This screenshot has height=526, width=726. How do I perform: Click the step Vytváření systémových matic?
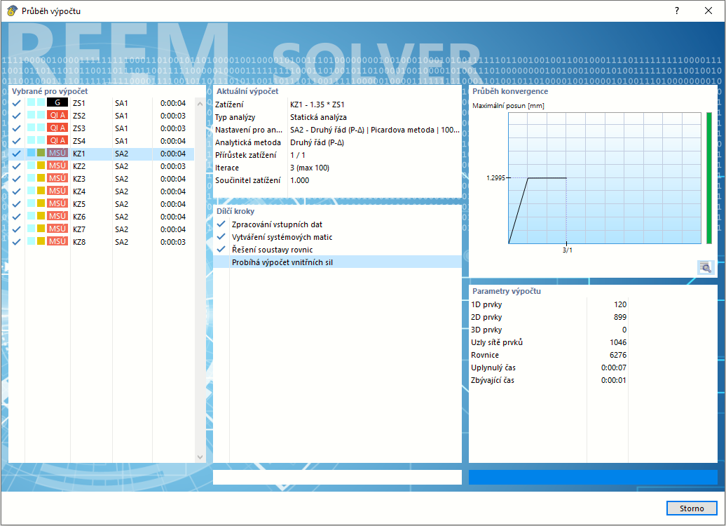282,237
